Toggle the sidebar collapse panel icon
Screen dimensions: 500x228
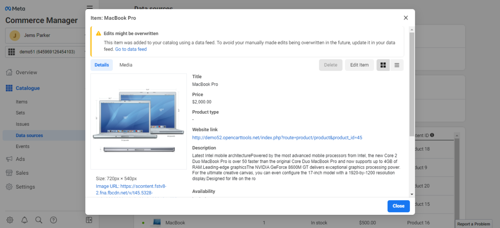[89, 220]
